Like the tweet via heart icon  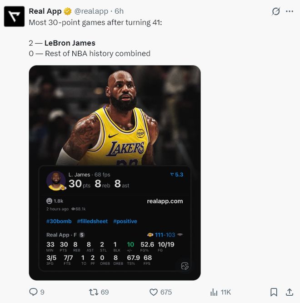pyautogui.click(x=154, y=292)
